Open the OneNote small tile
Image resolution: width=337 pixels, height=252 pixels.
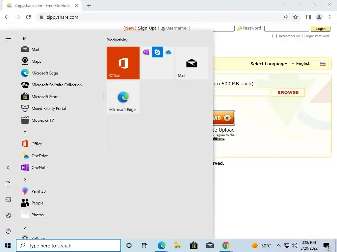[x=146, y=52]
